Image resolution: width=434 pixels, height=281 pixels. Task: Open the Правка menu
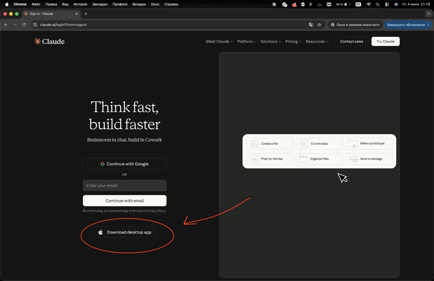pyautogui.click(x=51, y=4)
